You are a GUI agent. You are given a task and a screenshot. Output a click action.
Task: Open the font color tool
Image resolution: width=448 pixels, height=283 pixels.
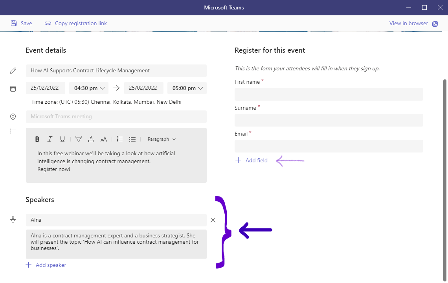(x=91, y=139)
